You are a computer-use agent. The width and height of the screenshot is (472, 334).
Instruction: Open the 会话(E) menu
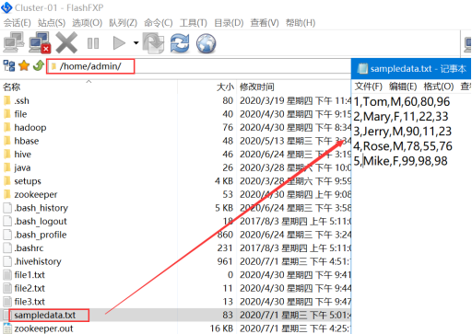coord(17,23)
